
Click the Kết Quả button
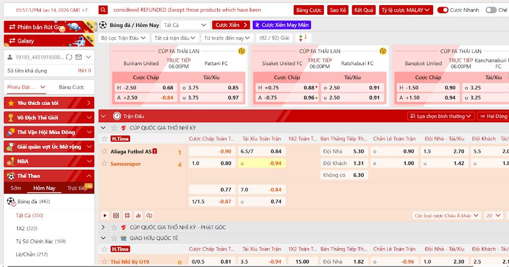(363, 10)
